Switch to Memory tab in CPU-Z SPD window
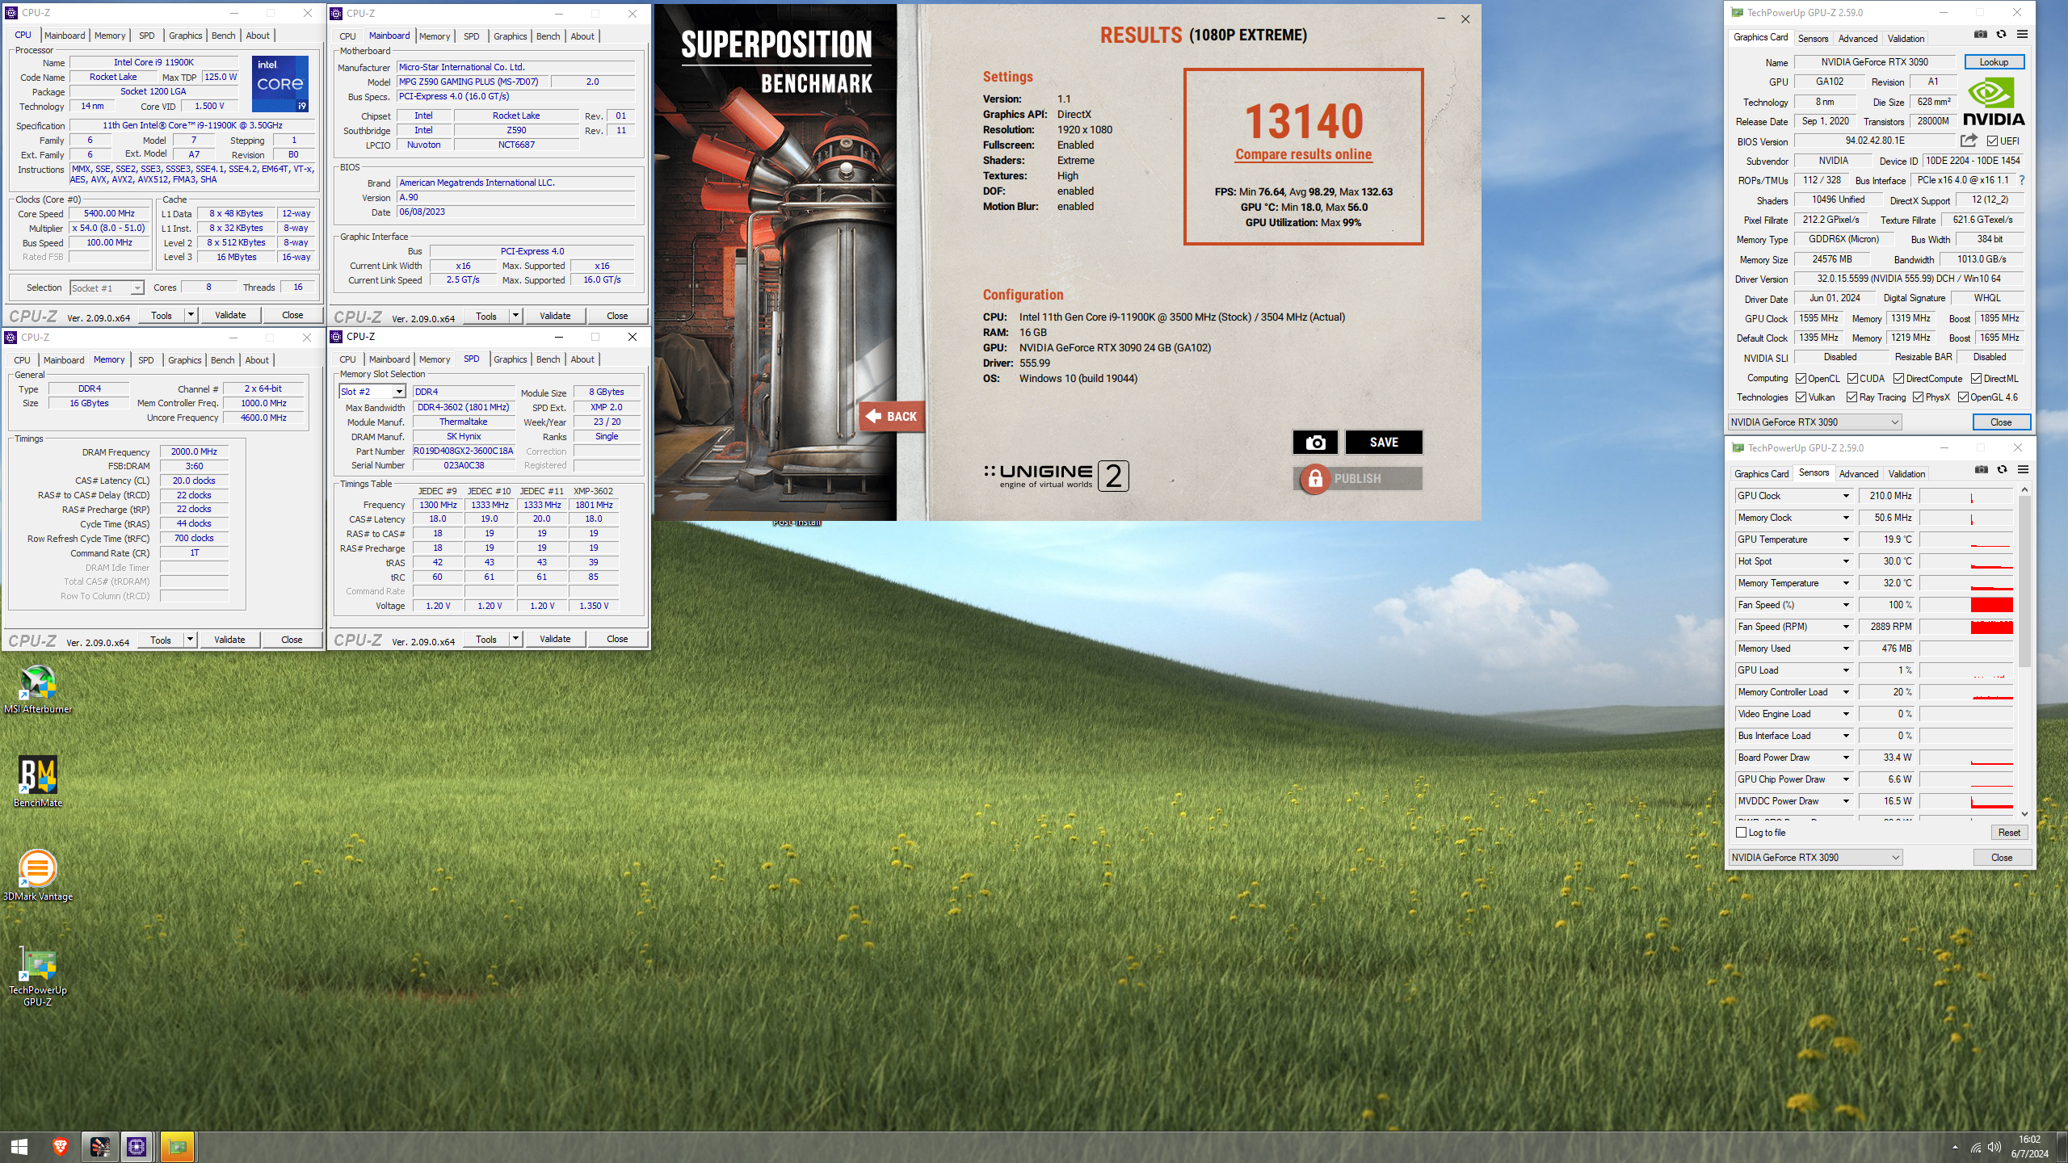Screen dimensions: 2068x1163 click(x=435, y=359)
